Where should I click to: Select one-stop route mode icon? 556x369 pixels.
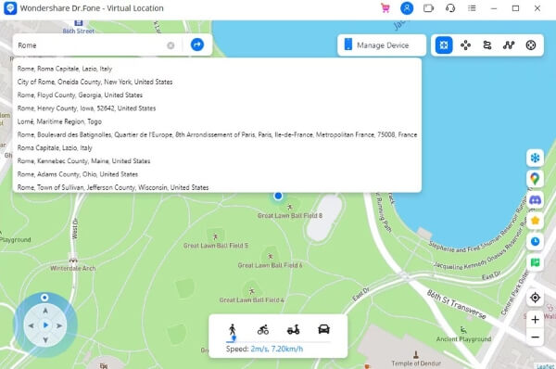pyautogui.click(x=487, y=45)
